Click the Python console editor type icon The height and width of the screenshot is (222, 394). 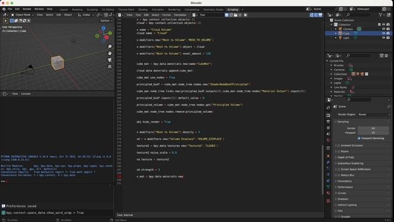click(x=5, y=94)
